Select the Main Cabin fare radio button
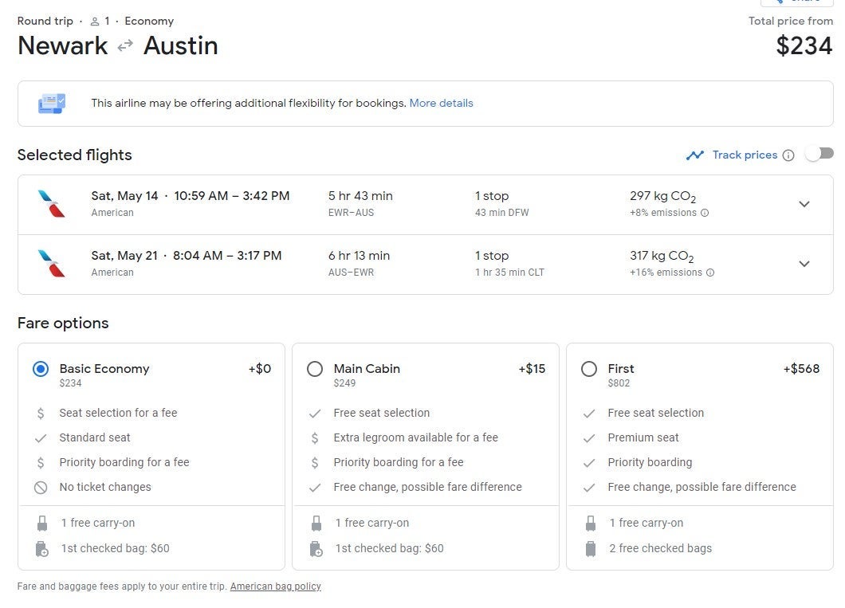Viewport: 845px width, 608px height. coord(315,369)
